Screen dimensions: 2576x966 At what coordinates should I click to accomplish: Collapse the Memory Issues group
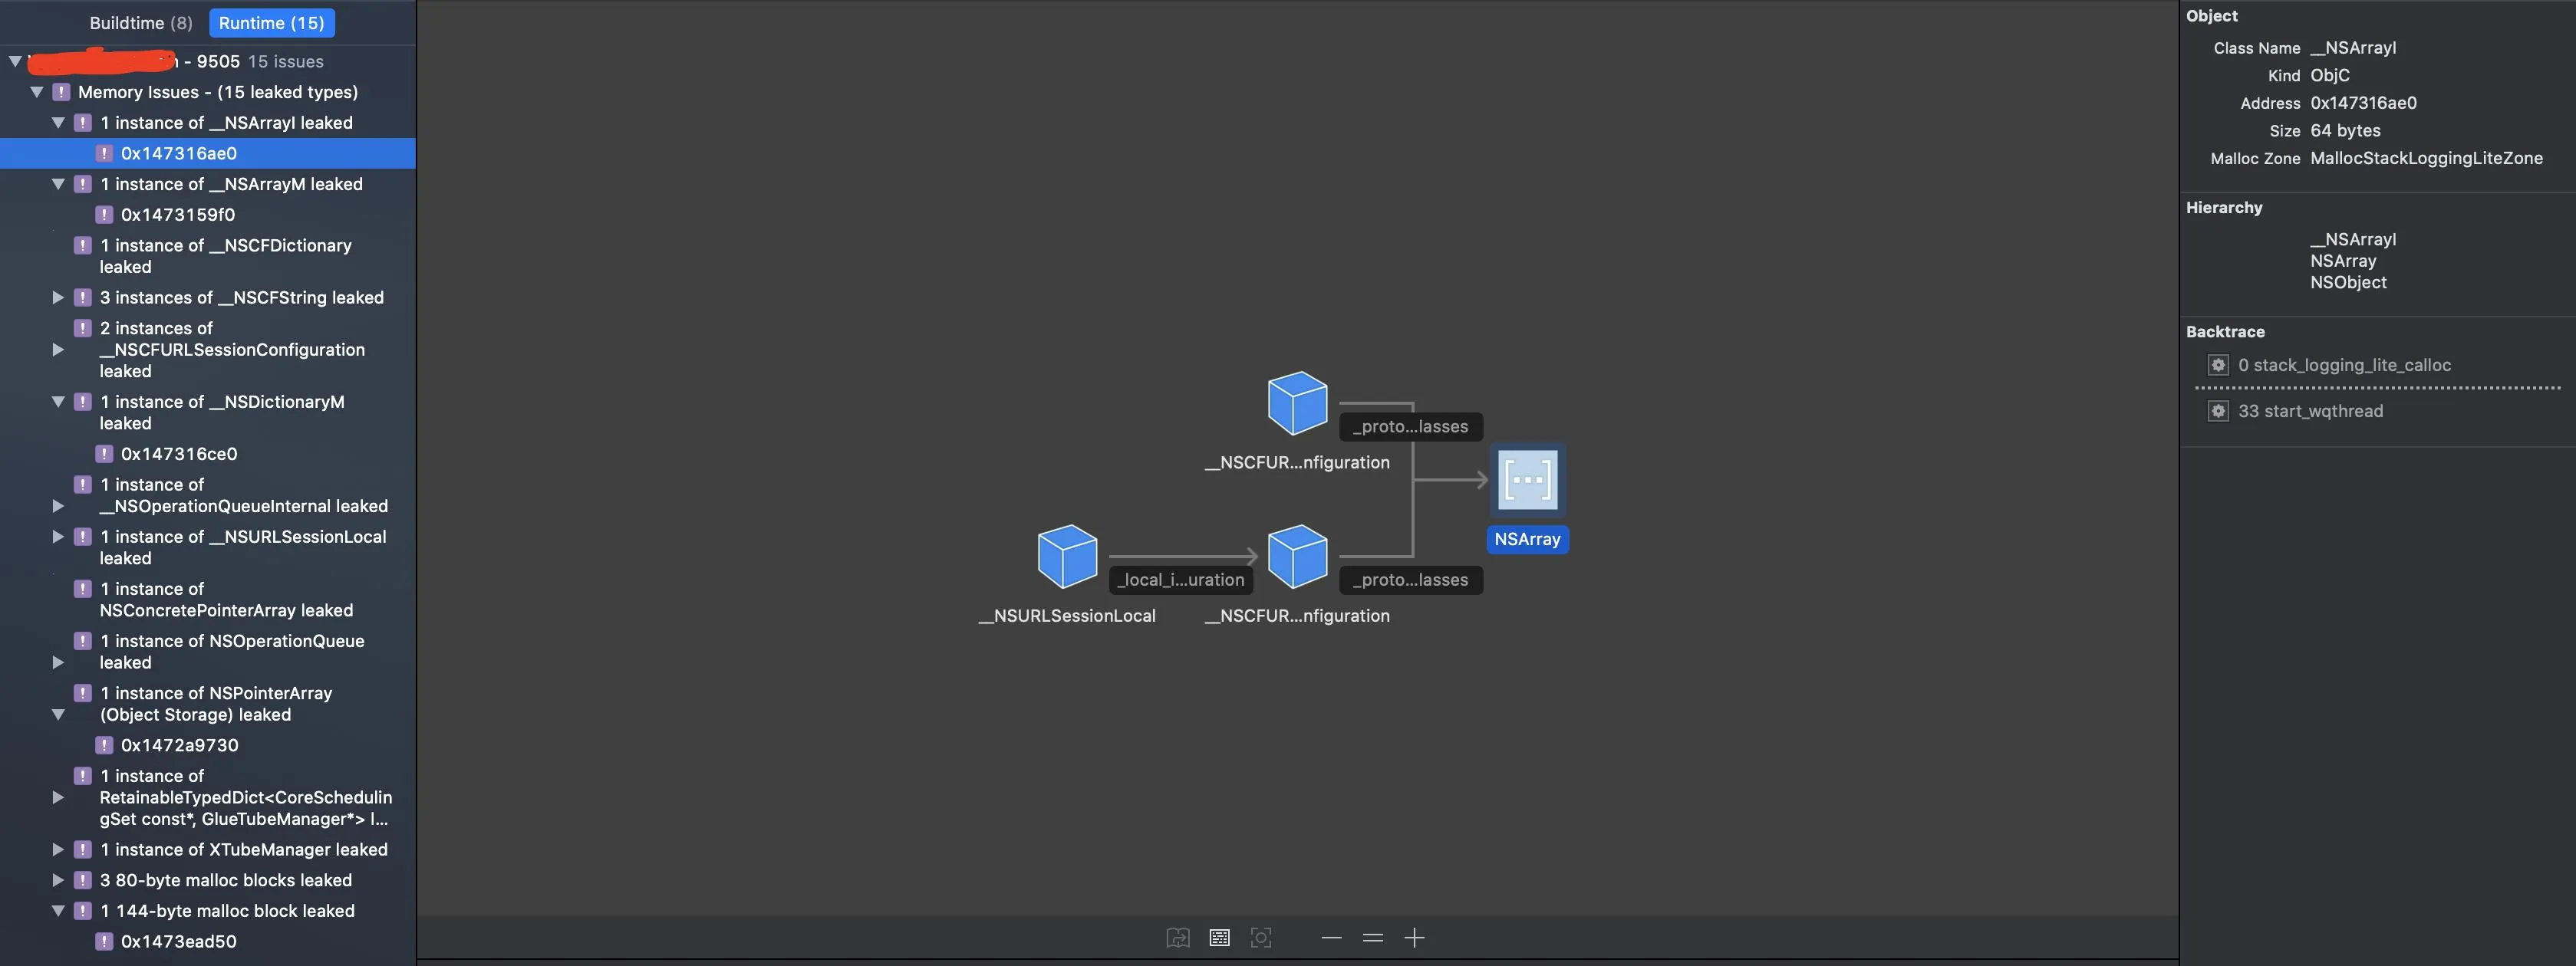tap(37, 92)
